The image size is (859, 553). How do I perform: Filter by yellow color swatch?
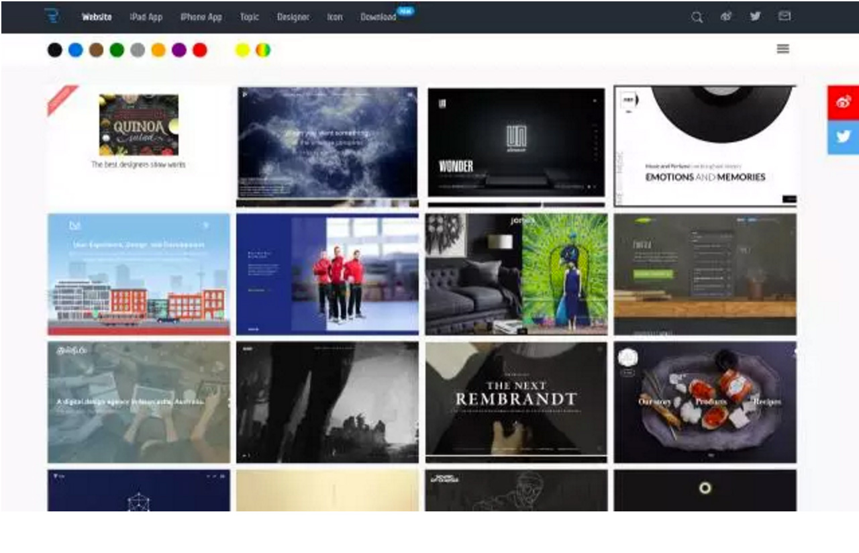tap(242, 50)
